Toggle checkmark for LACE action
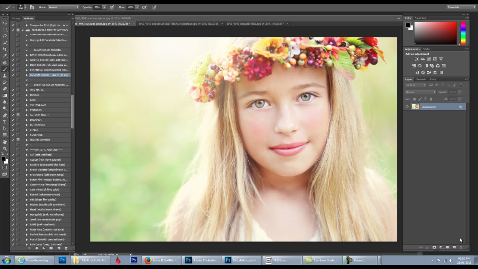 pos(13,100)
